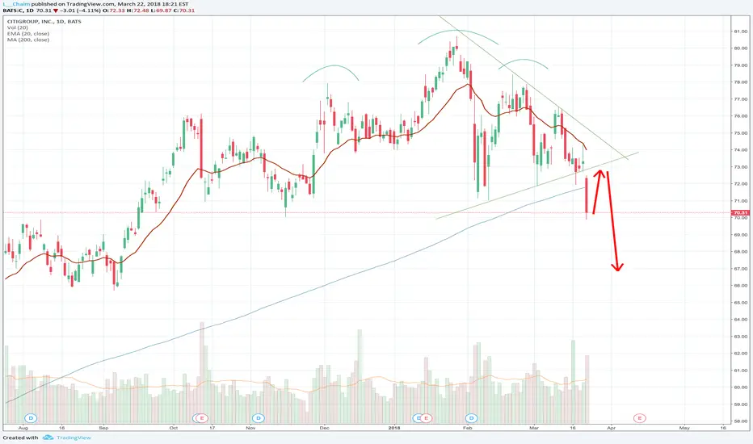Click the Apr date axis label
The height and width of the screenshot is (444, 753).
(x=611, y=428)
